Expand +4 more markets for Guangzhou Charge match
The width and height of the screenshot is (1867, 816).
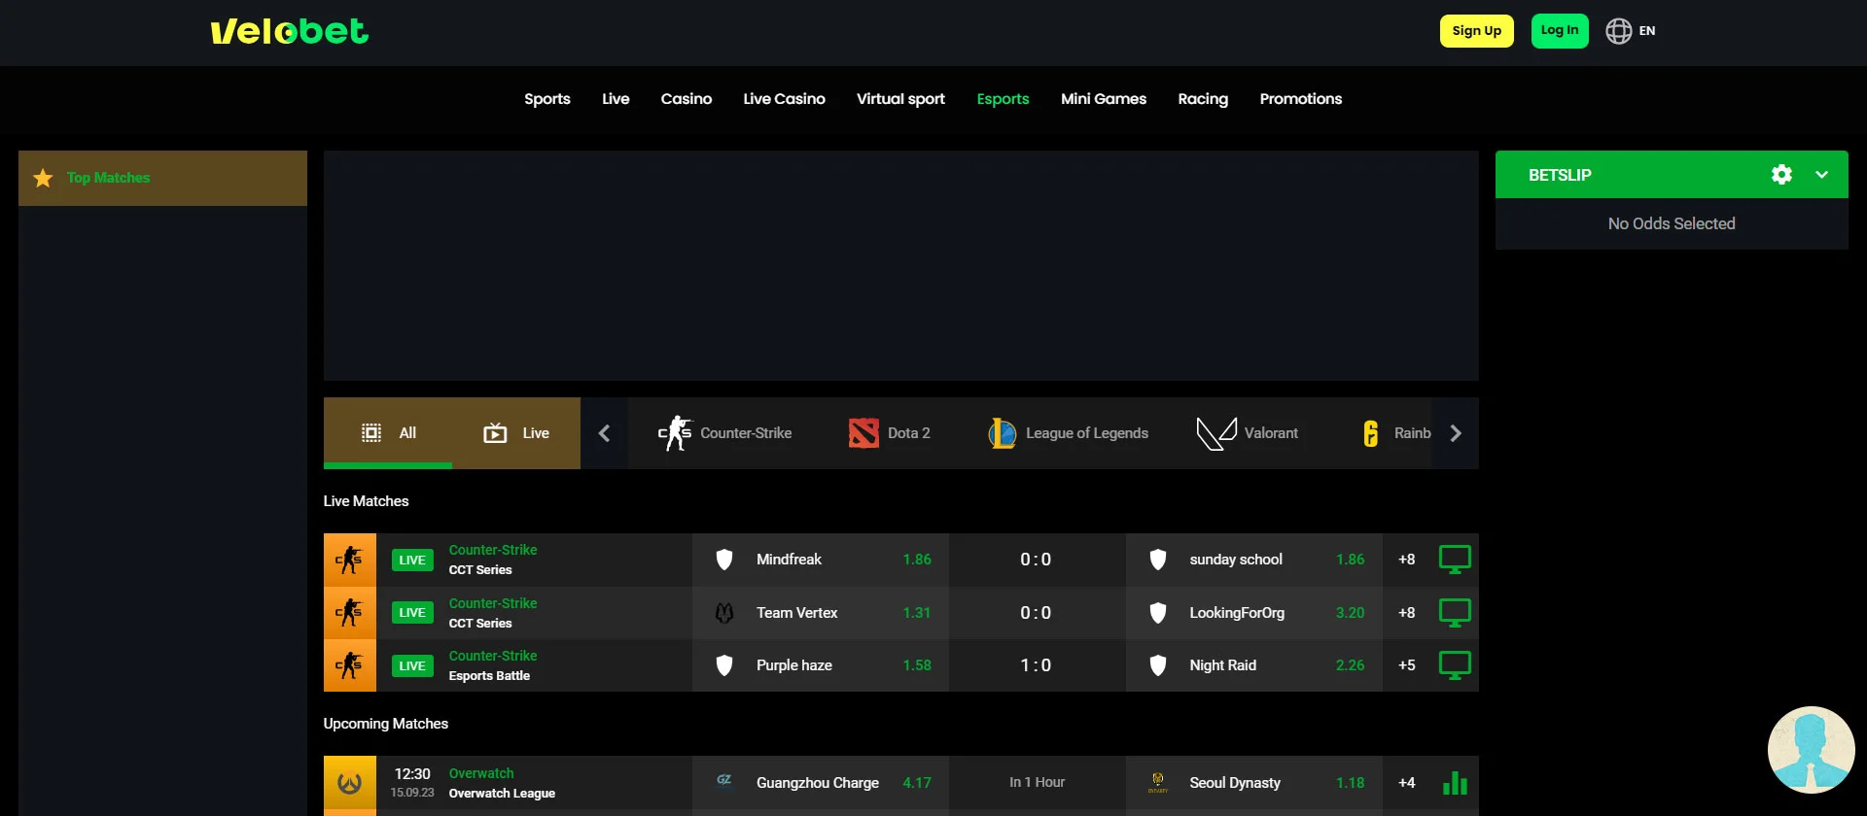[x=1407, y=783]
